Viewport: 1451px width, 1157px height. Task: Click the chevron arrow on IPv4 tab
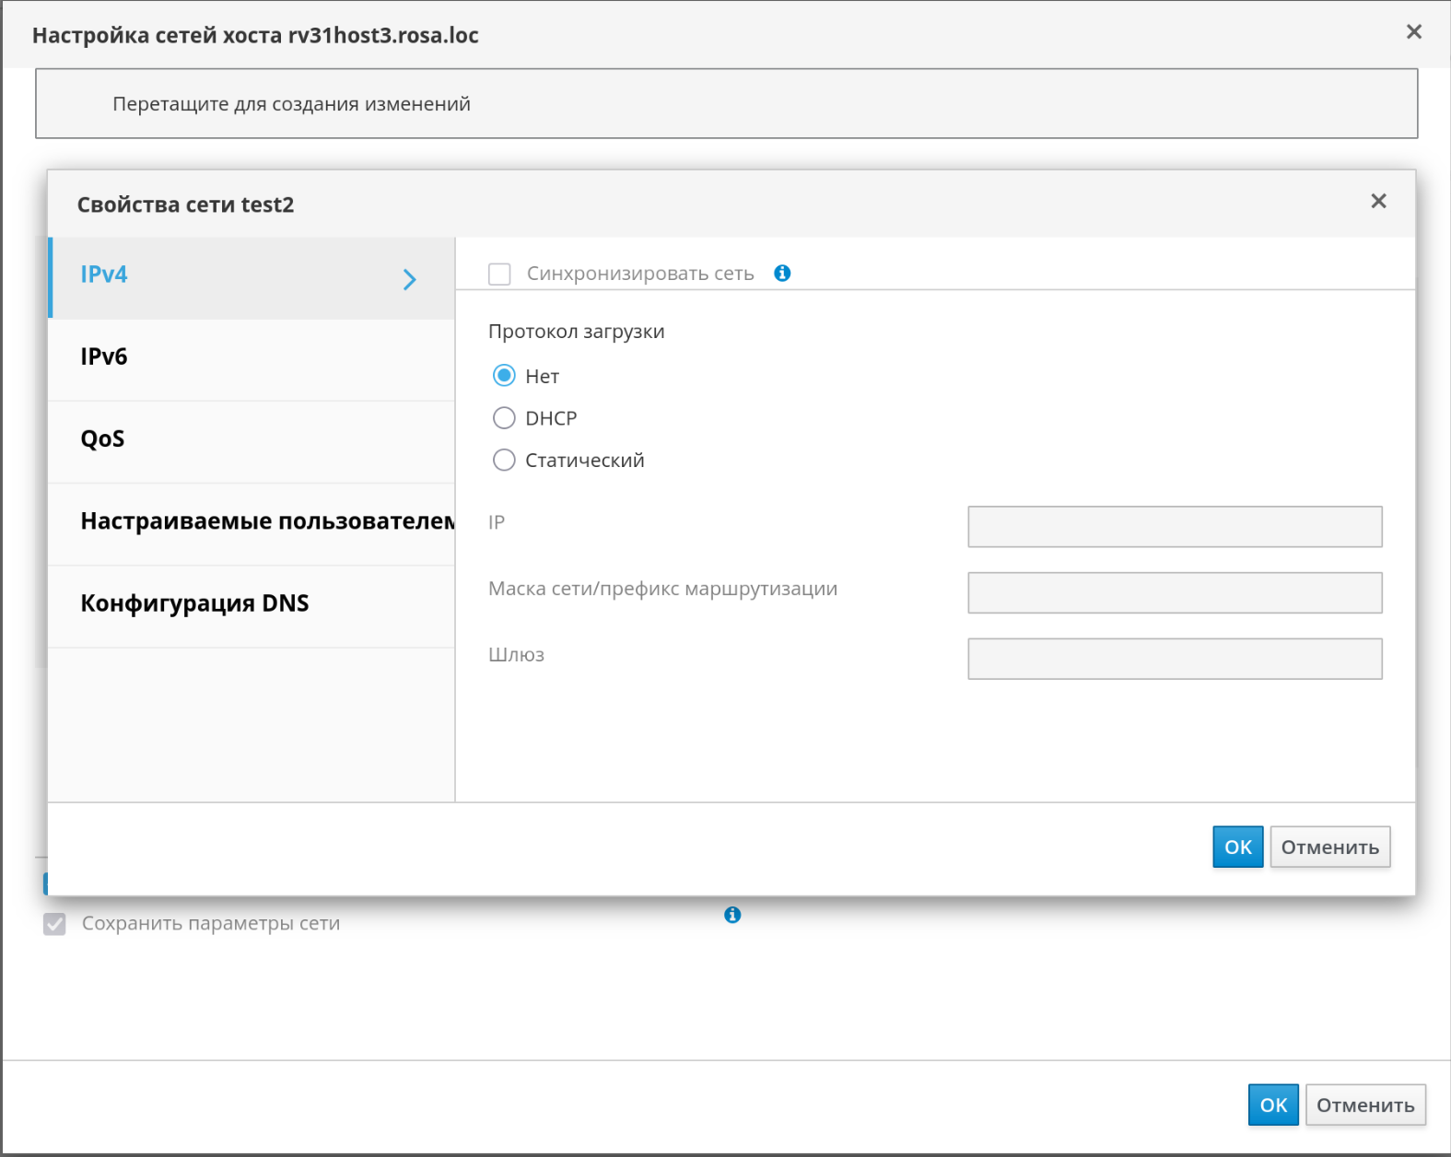410,280
